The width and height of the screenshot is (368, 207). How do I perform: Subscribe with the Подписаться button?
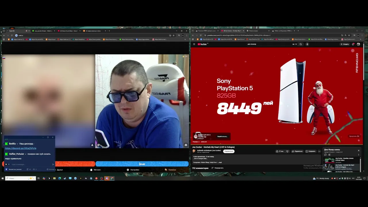tap(229, 151)
